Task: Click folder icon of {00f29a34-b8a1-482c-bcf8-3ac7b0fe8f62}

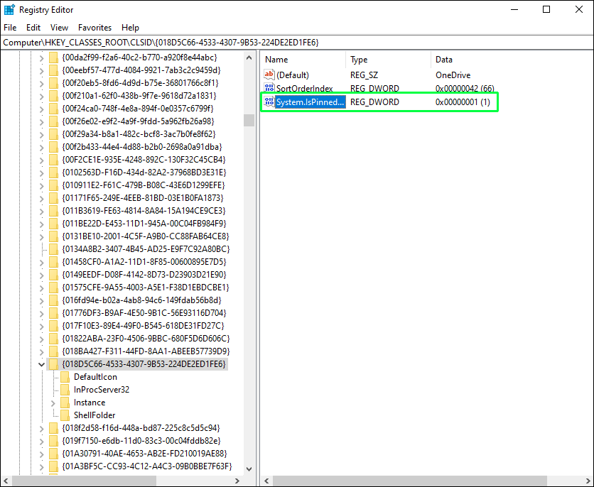Action: tap(53, 134)
